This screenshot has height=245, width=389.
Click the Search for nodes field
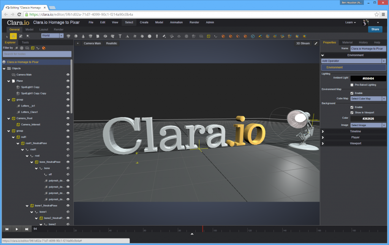[37, 54]
